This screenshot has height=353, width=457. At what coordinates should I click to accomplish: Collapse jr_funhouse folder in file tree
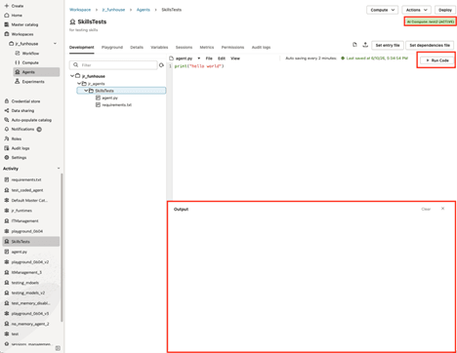(x=72, y=76)
